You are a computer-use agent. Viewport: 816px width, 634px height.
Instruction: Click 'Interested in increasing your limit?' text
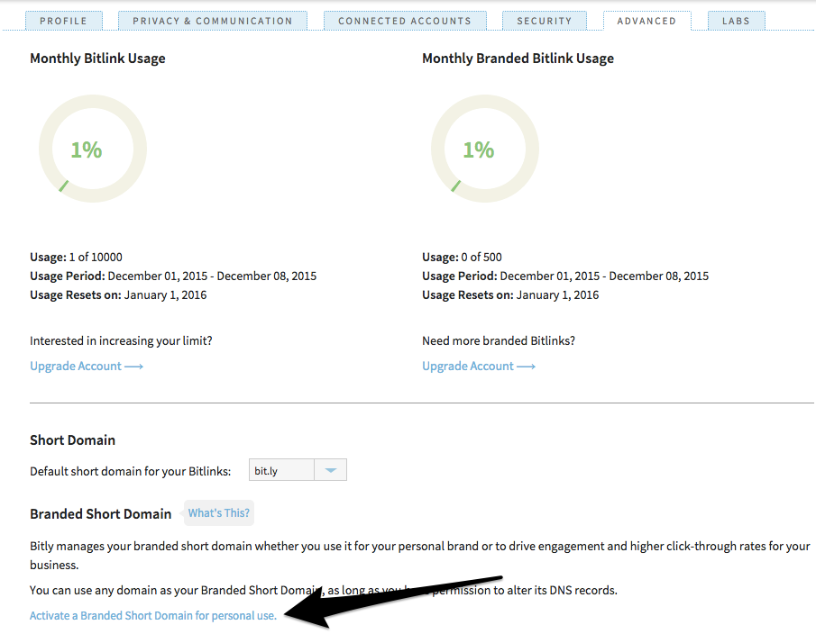(121, 341)
